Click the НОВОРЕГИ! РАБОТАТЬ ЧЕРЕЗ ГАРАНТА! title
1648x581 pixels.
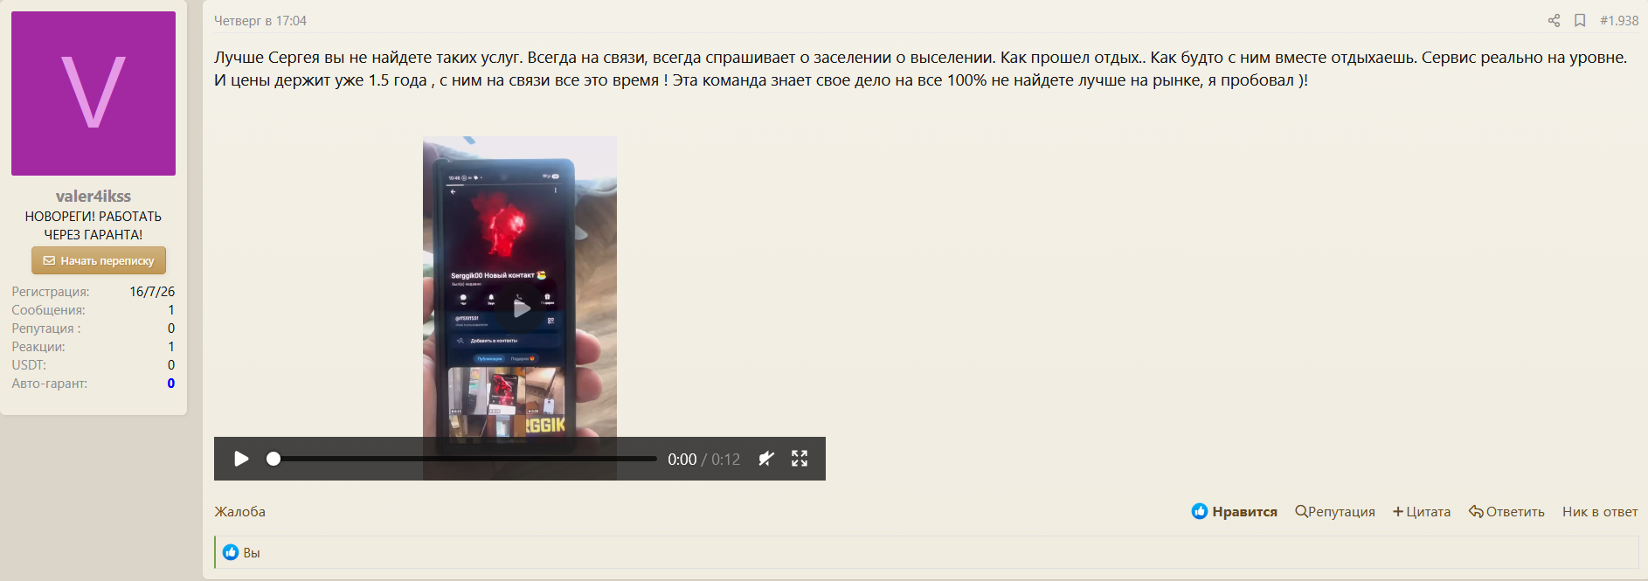93,225
